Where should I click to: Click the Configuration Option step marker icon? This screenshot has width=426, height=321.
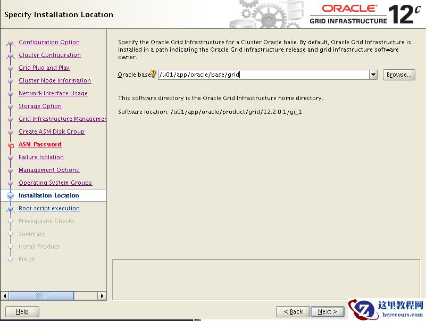tap(10, 43)
